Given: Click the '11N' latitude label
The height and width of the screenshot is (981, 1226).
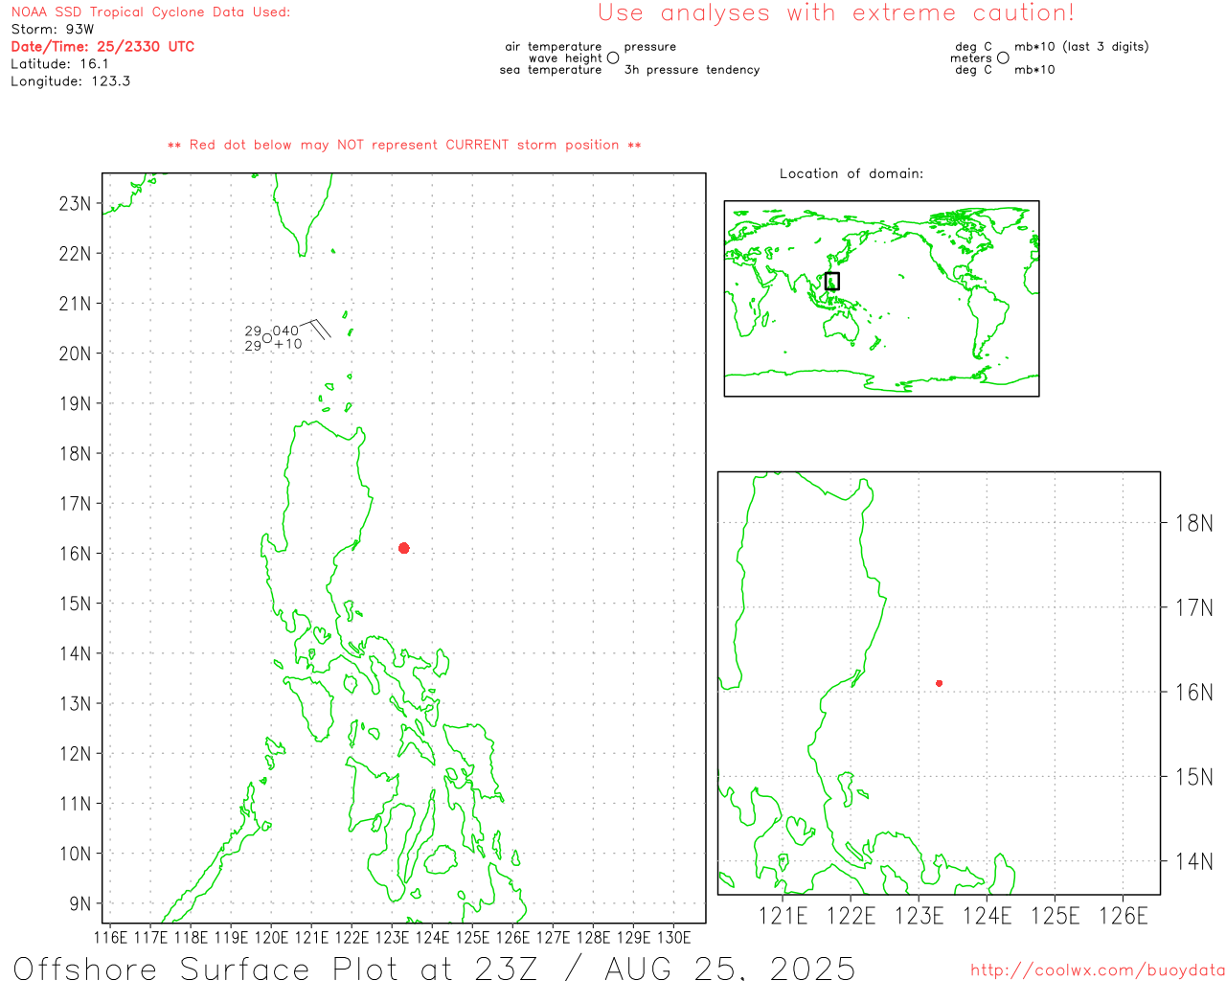Looking at the screenshot, I should pyautogui.click(x=76, y=803).
